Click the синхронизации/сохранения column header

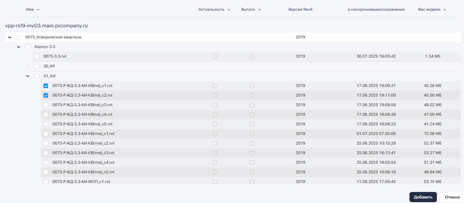click(376, 9)
